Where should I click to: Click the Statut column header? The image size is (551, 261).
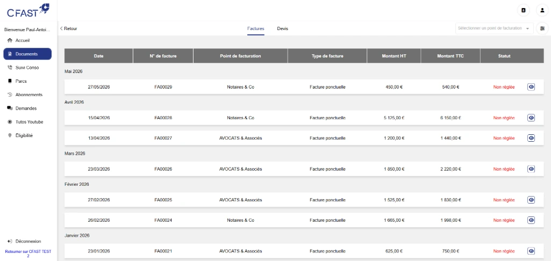point(504,56)
